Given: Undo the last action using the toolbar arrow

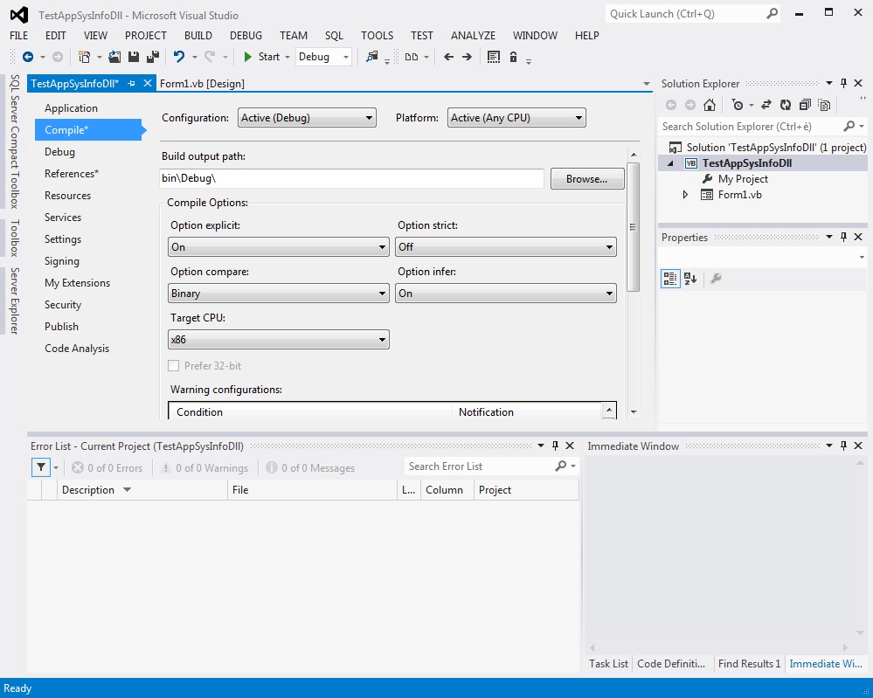Looking at the screenshot, I should pos(179,57).
